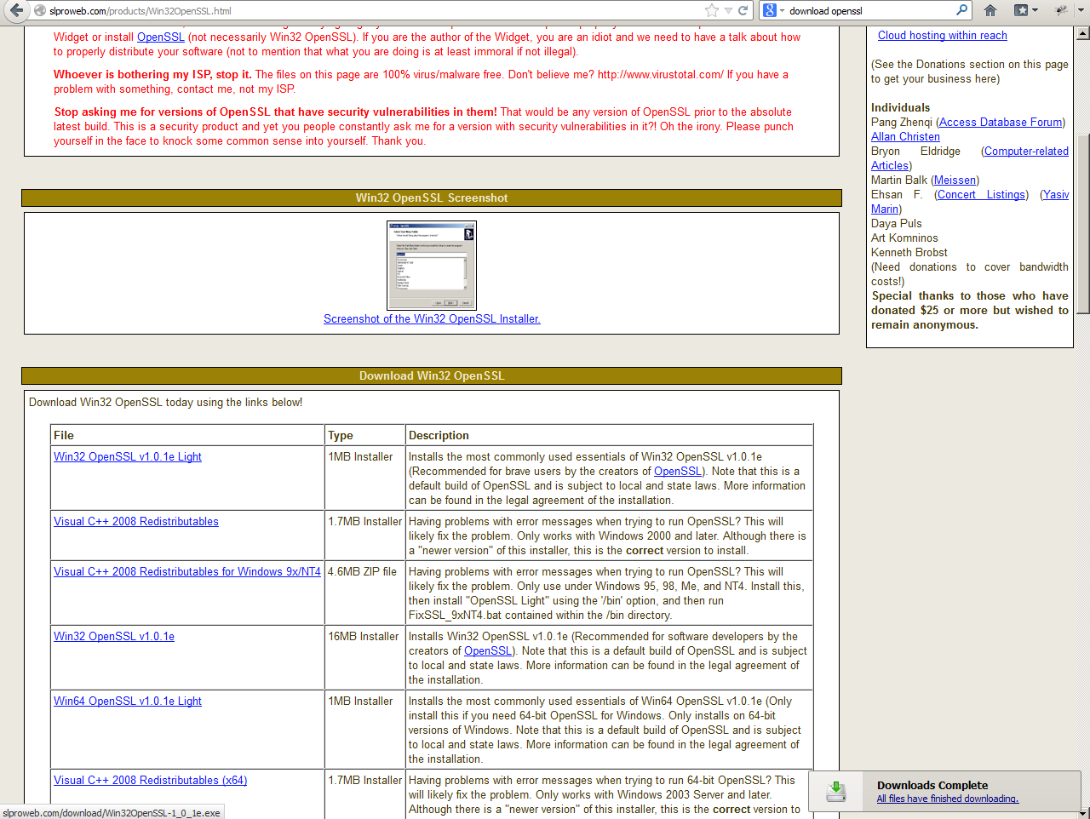Open the Yasiv Marin link

click(x=1056, y=194)
